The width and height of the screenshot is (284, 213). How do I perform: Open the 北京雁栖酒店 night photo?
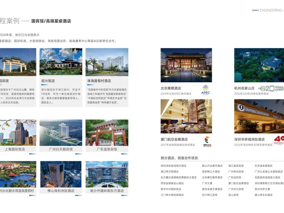click(x=186, y=65)
